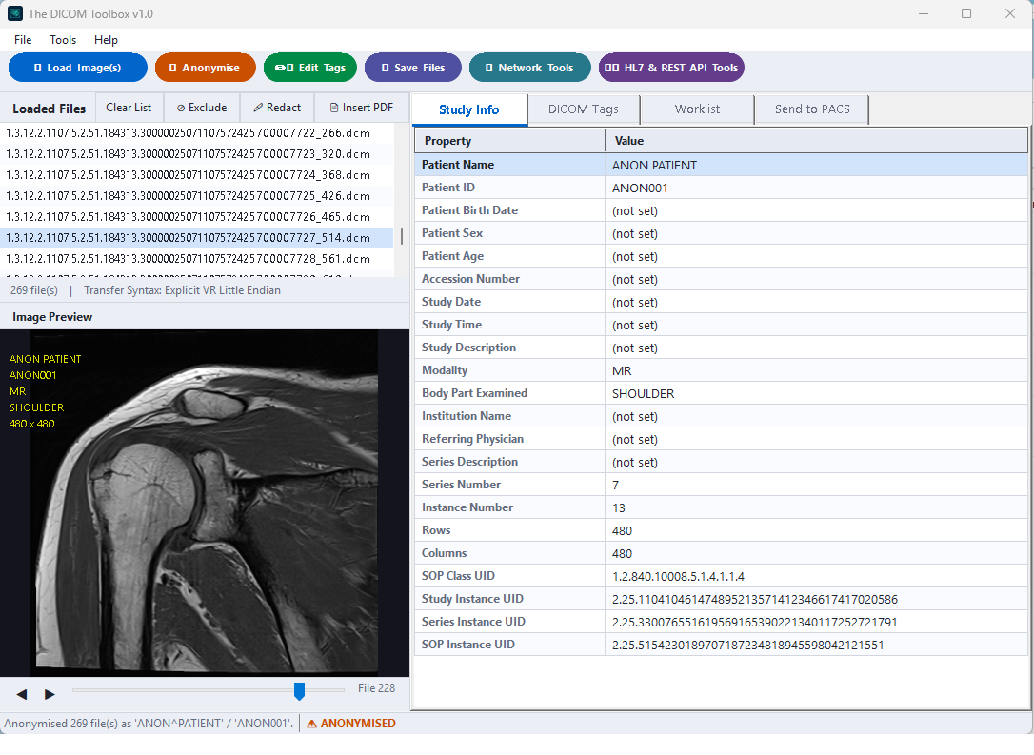Open the File menu
The width and height of the screenshot is (1034, 755).
pos(23,40)
